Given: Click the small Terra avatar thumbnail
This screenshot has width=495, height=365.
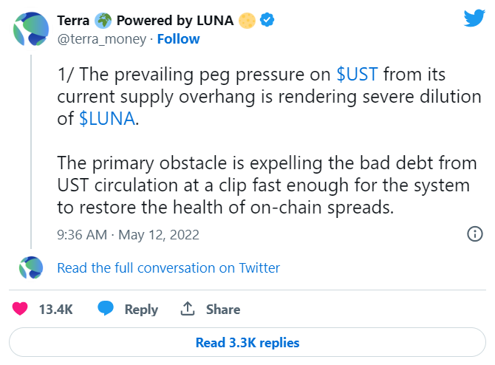Looking at the screenshot, I should [x=31, y=267].
